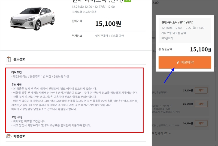Expand the 업체 더 보기 list
This screenshot has height=146, width=218.
coord(161,133)
